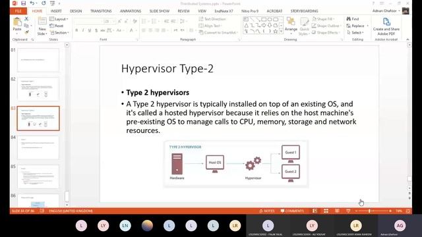
Task: Start Slide Show from status bar
Action: point(348,211)
